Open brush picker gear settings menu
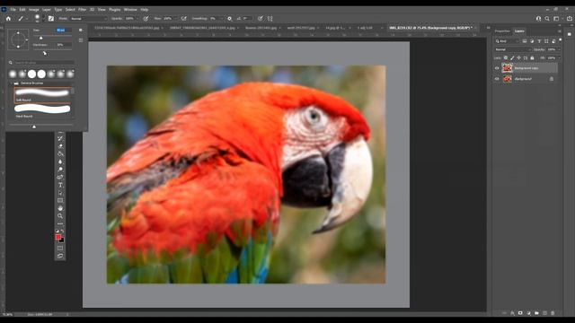 [x=81, y=31]
